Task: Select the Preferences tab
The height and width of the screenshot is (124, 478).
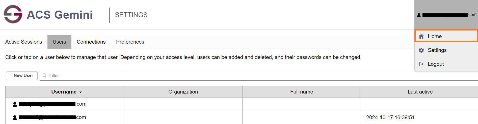Action: tap(130, 42)
